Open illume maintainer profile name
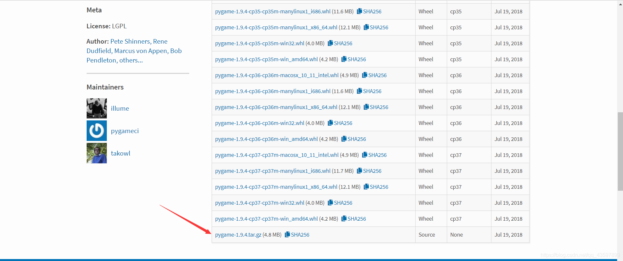Image resolution: width=623 pixels, height=261 pixels. tap(120, 108)
